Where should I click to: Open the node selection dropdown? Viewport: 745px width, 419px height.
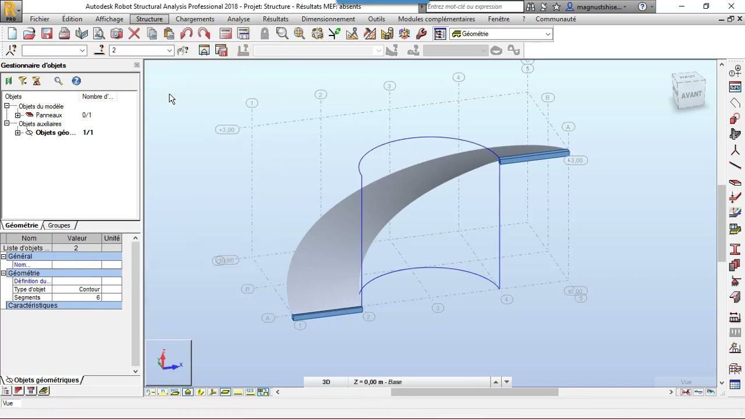coord(82,51)
